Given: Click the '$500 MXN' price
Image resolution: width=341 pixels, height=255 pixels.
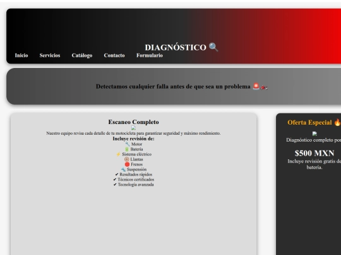Looking at the screenshot, I should (x=314, y=153).
